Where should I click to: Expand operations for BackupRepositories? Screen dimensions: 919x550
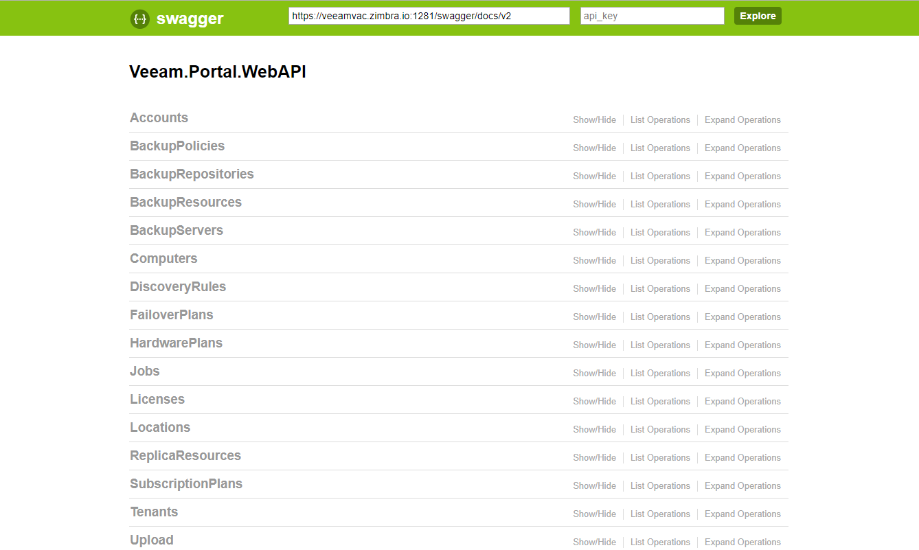(742, 176)
